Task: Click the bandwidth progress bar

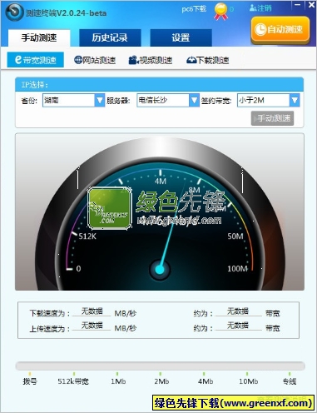Action: point(161,366)
